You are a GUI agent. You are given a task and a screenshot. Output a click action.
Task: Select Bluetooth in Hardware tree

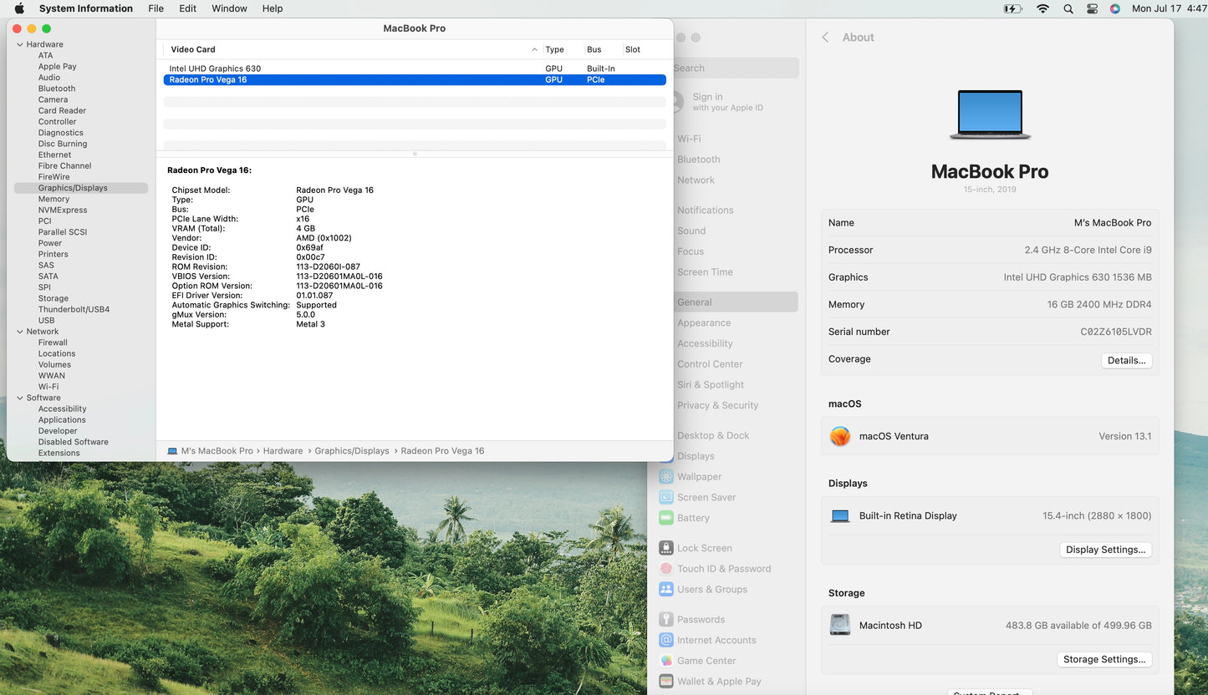click(x=56, y=89)
